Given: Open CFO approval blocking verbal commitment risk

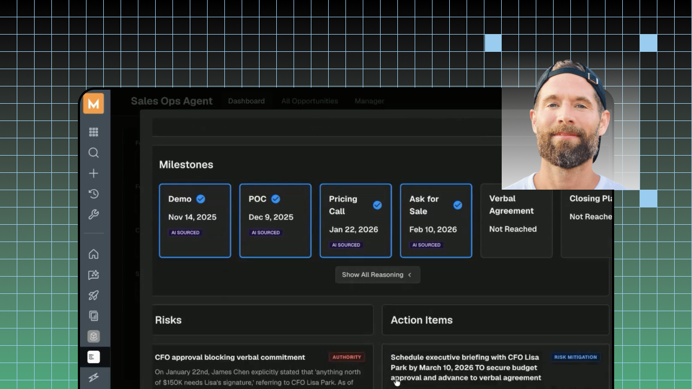Looking at the screenshot, I should pyautogui.click(x=230, y=357).
